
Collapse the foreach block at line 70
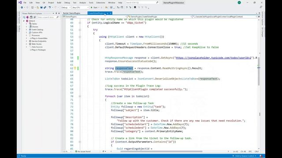(80, 96)
